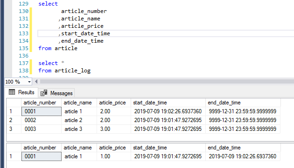Viewport: 294px width, 168px height.
Task: Open the 100 % zoom dropdown
Action: pyautogui.click(x=29, y=82)
